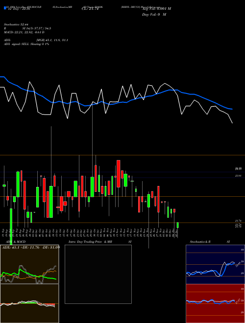Viewport: 245px width, 323px height.
Task: Click the last green candlestick near 21.74
Action: 178,225
